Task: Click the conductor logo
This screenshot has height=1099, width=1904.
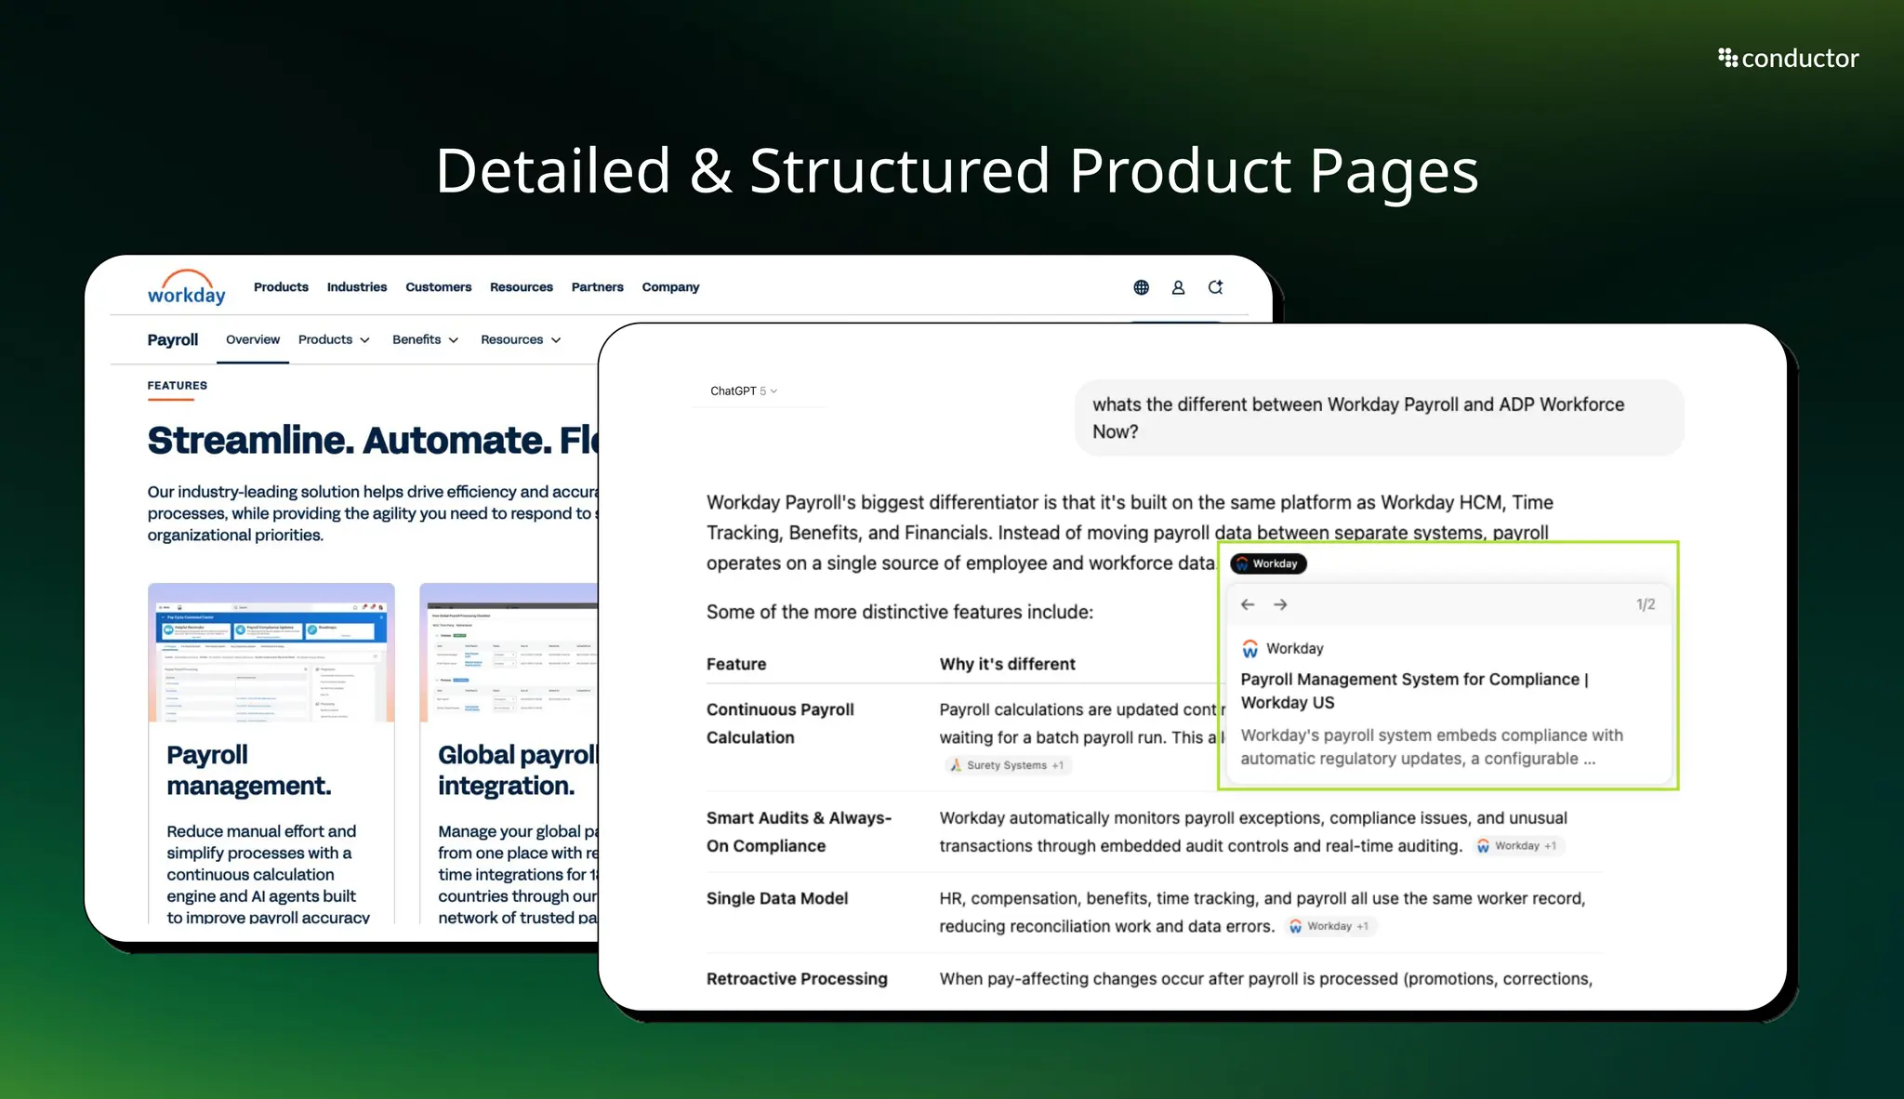Action: pyautogui.click(x=1788, y=59)
